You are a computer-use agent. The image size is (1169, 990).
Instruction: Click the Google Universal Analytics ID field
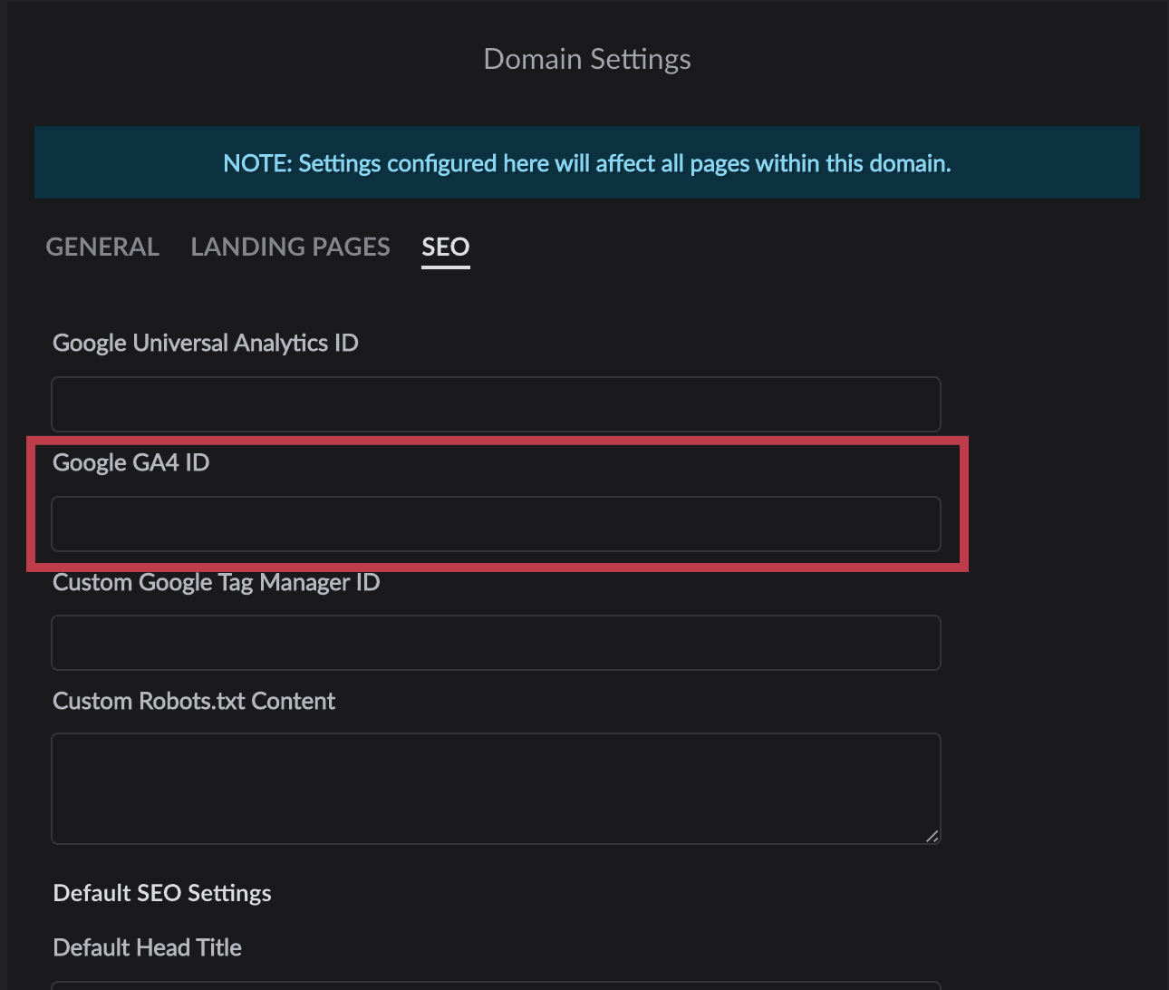[496, 404]
